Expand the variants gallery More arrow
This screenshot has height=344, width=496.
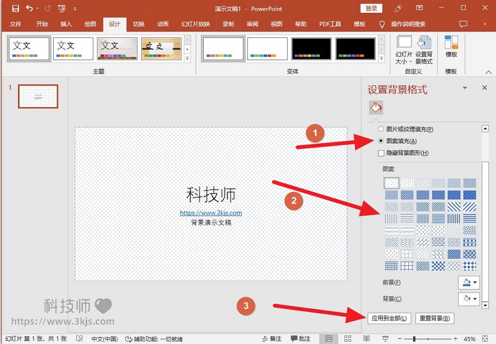pos(382,58)
